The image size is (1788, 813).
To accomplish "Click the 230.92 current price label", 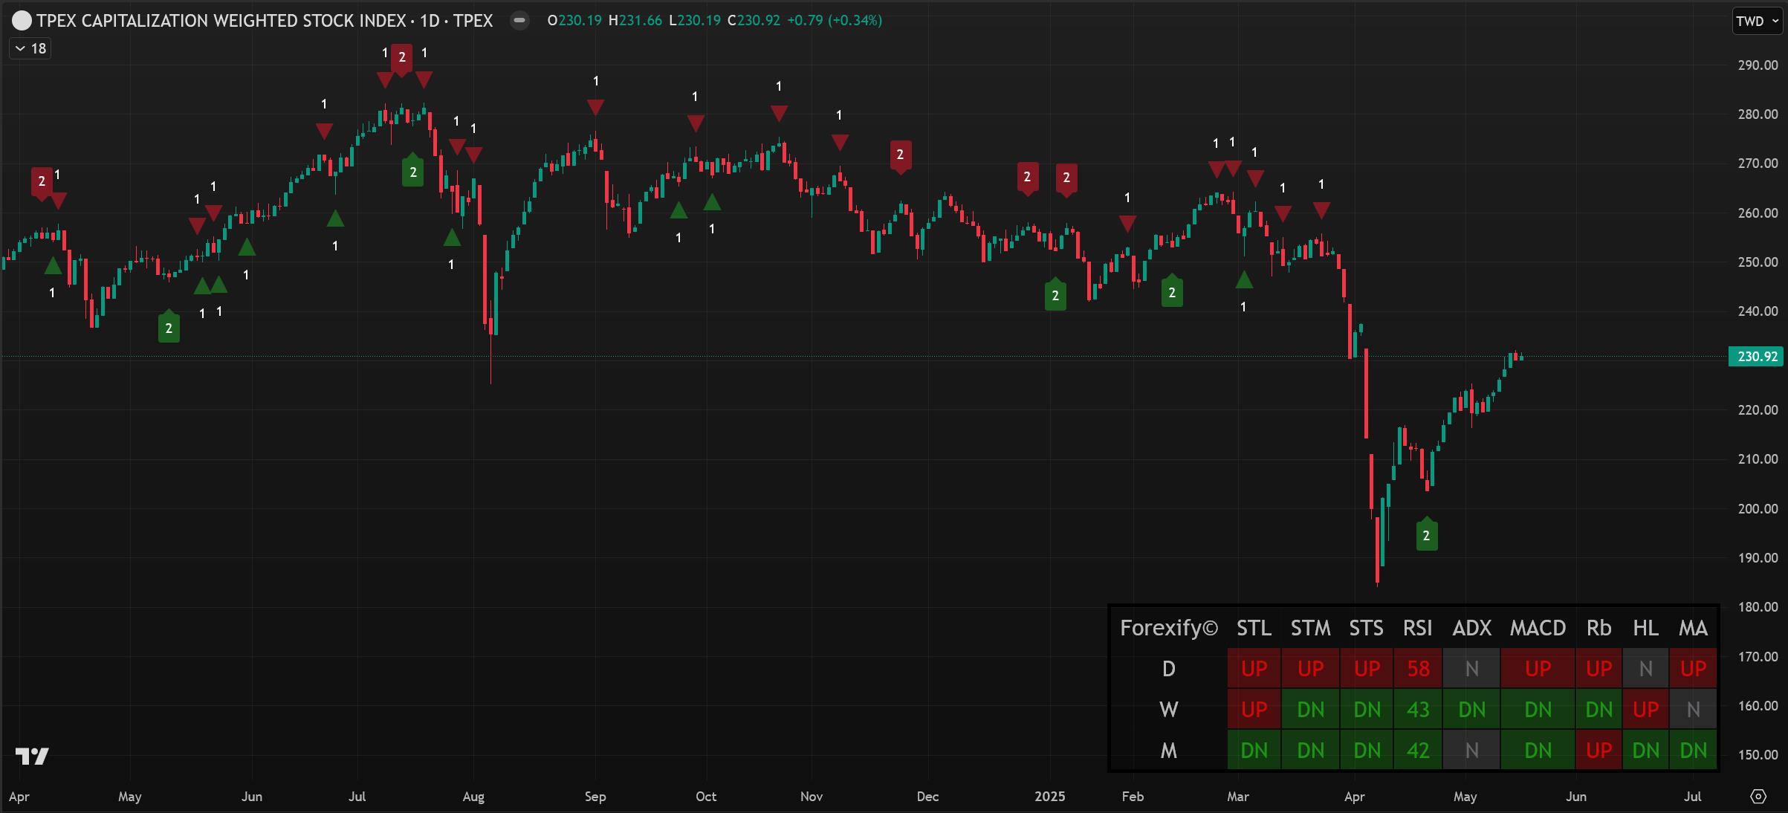I will [1757, 357].
